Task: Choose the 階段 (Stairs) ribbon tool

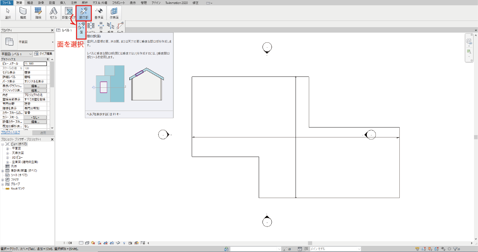Action: point(38,13)
